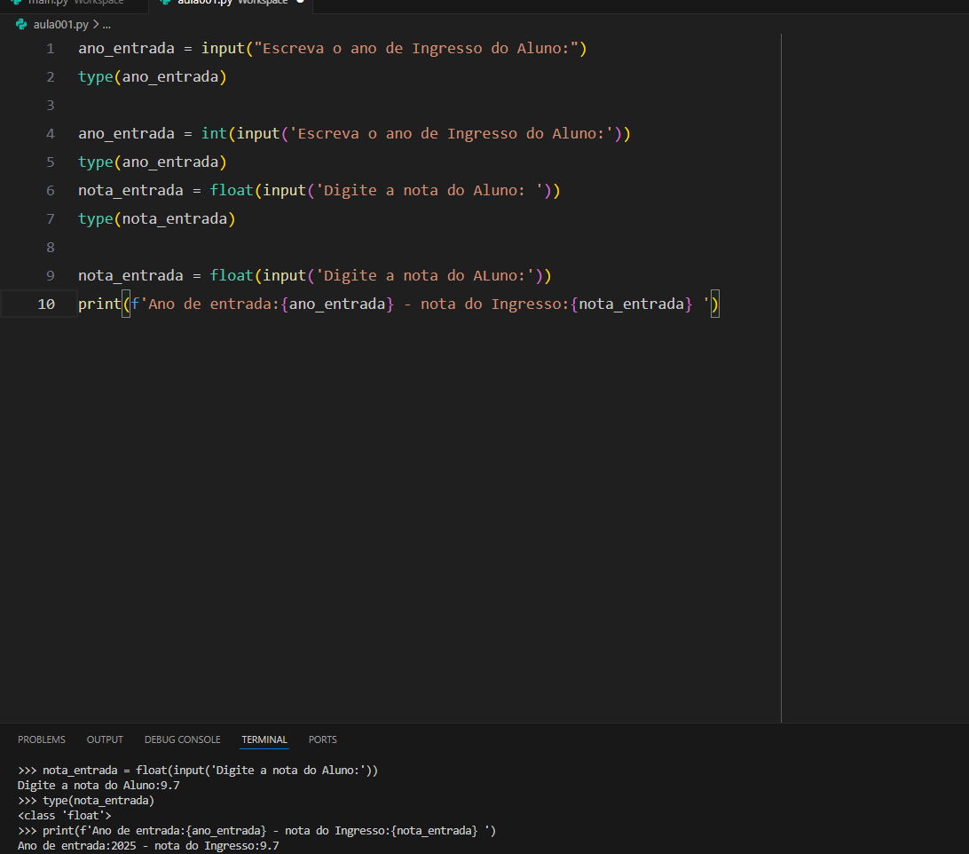
Task: Click 'type(ano_entrada)' on line 2
Action: (x=153, y=77)
